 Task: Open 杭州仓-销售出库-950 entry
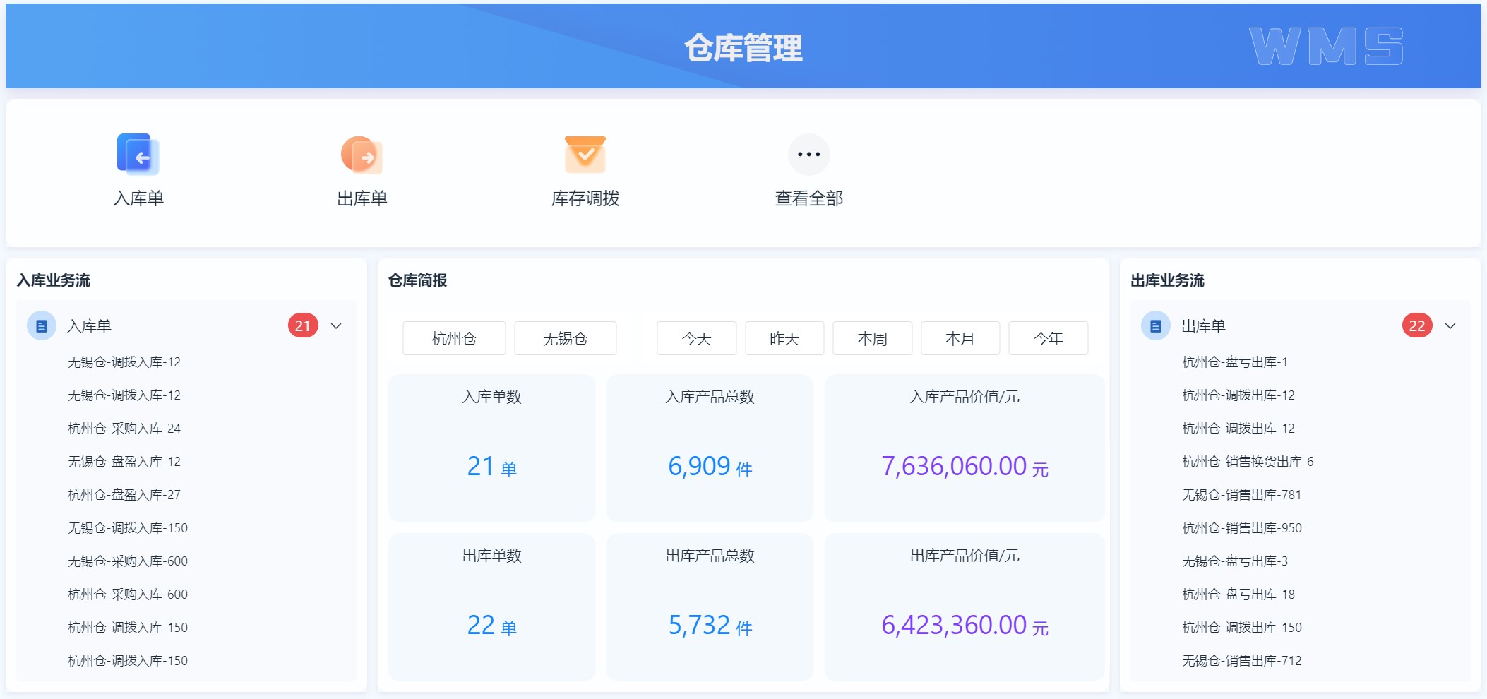point(1242,527)
